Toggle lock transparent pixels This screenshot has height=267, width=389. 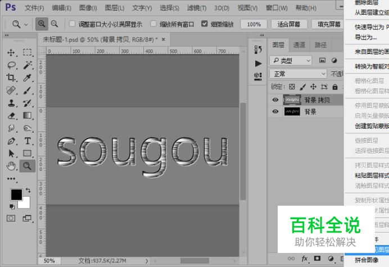click(292, 87)
